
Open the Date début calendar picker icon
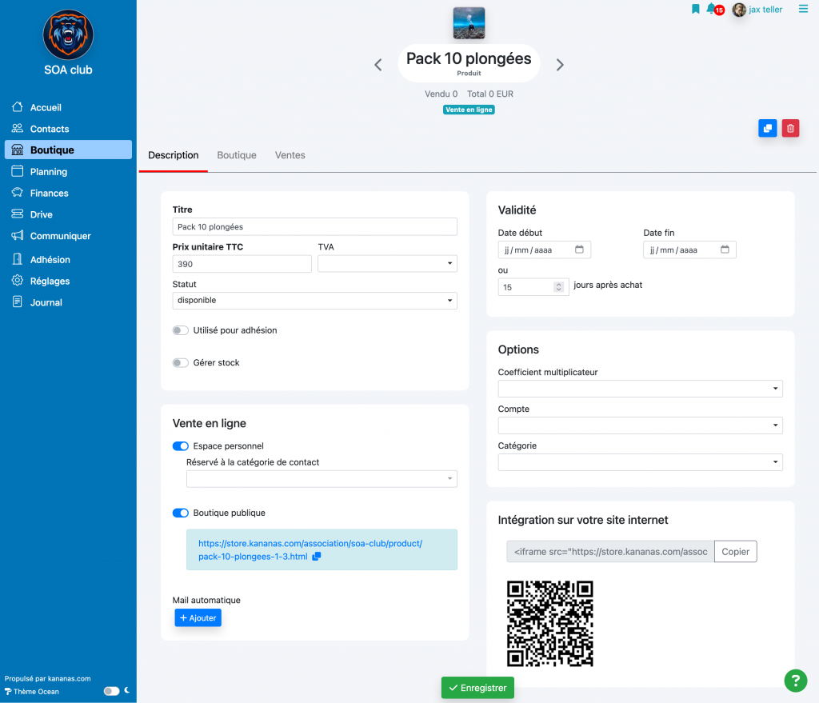pyautogui.click(x=579, y=250)
